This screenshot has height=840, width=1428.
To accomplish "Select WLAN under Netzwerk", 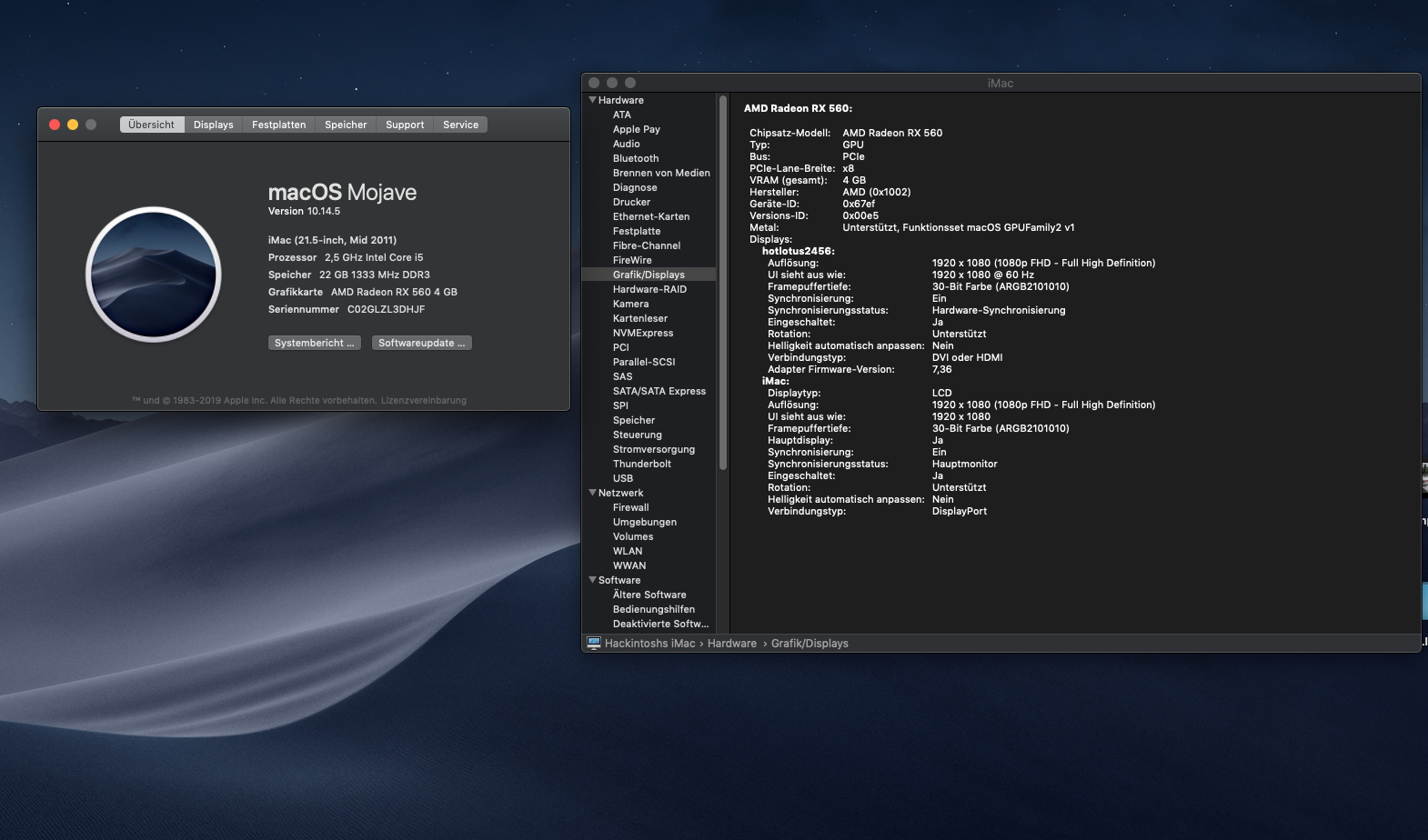I will click(x=628, y=551).
